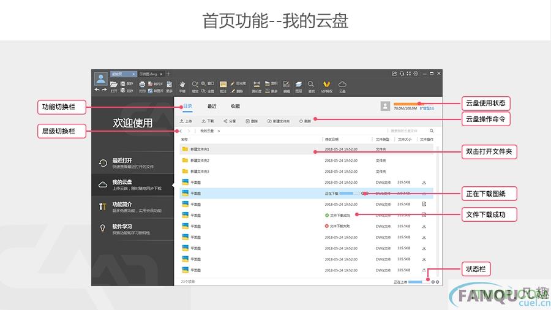Open 软件学习 in the left sidebar
The height and width of the screenshot is (310, 551).
133,229
